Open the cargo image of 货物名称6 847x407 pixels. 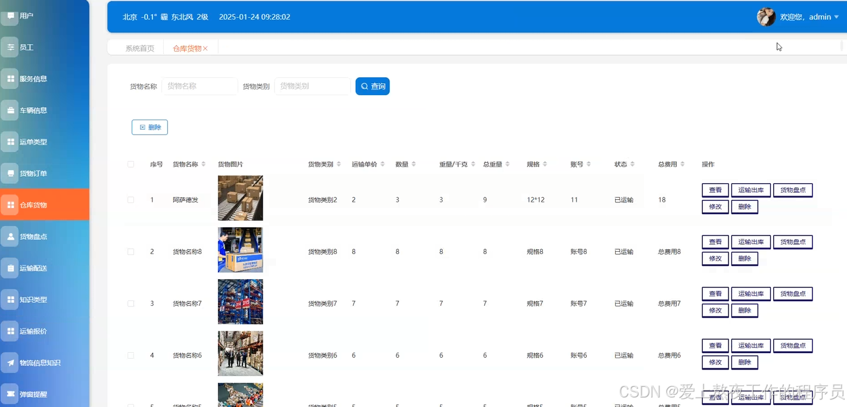click(x=241, y=353)
